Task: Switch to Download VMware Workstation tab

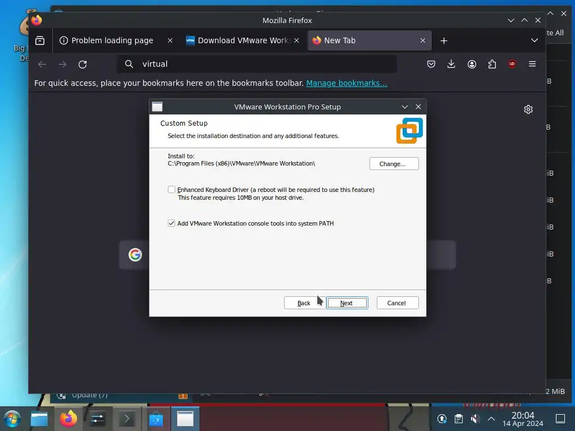Action: click(242, 40)
